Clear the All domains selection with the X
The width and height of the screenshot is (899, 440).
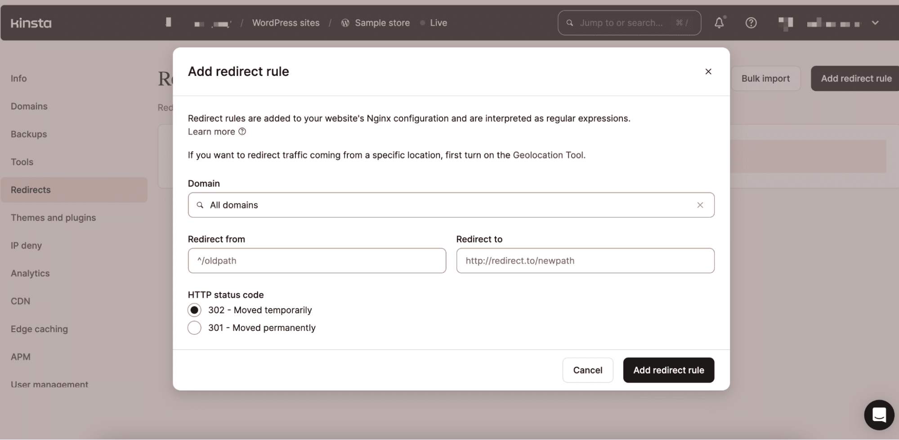click(x=700, y=205)
